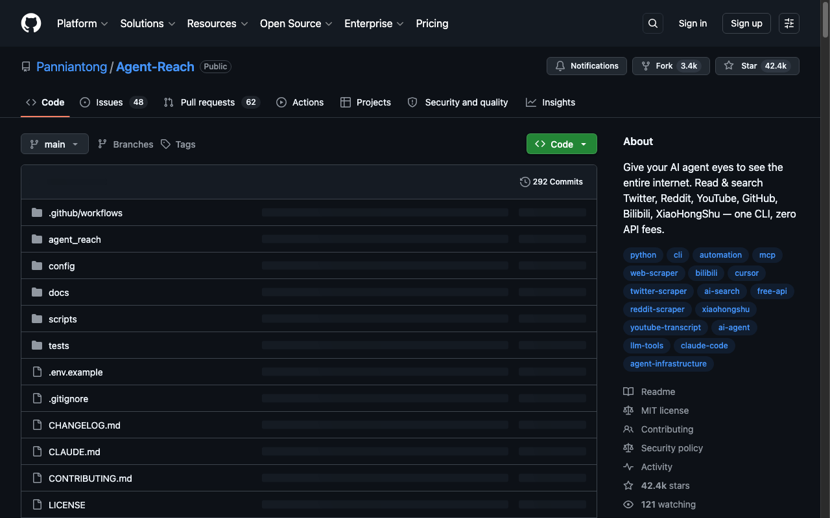Select the youtube-transcript topic tag

click(x=666, y=328)
